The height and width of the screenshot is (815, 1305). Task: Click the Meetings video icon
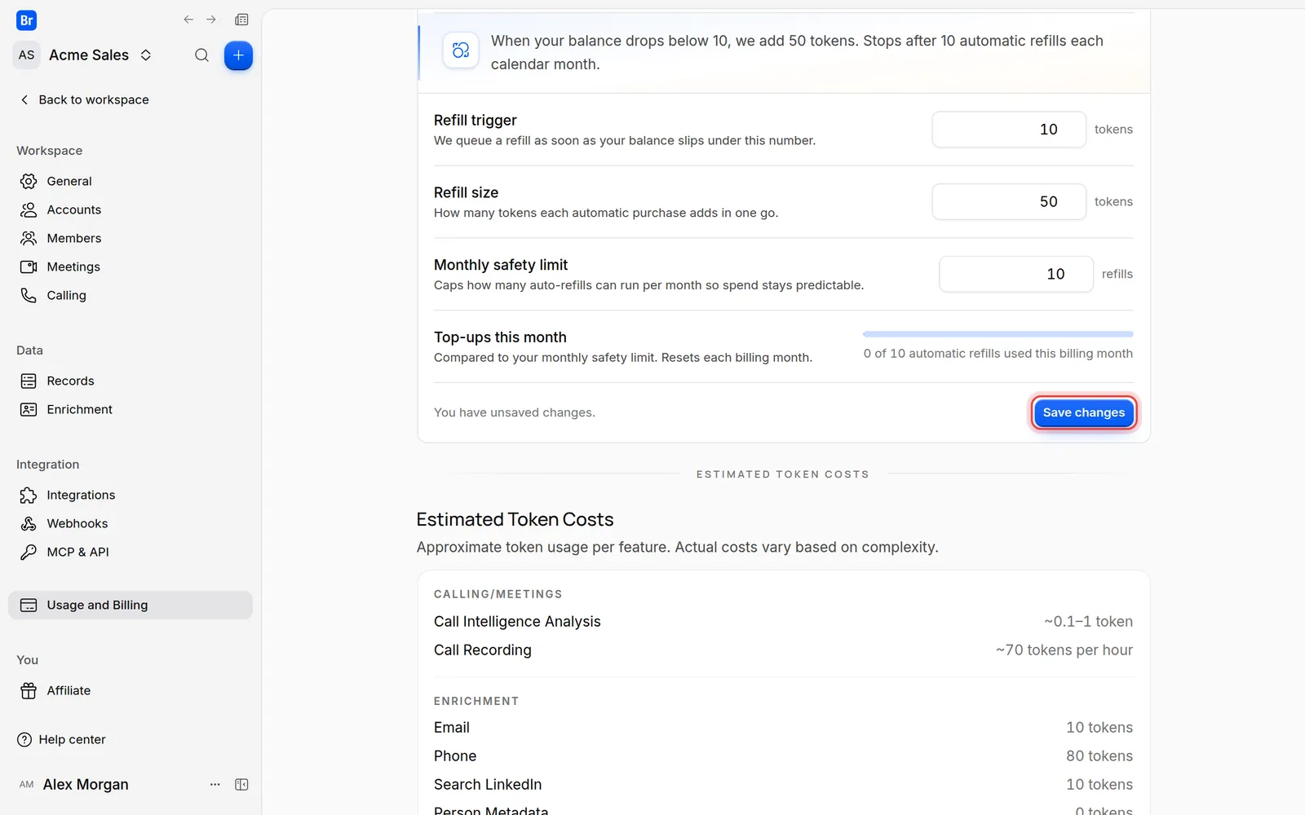point(29,267)
